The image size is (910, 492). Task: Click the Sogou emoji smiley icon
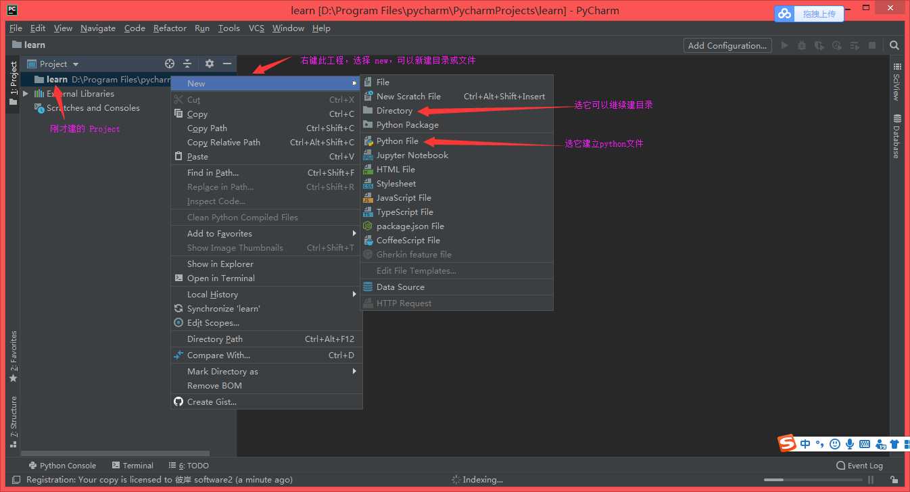pyautogui.click(x=835, y=444)
